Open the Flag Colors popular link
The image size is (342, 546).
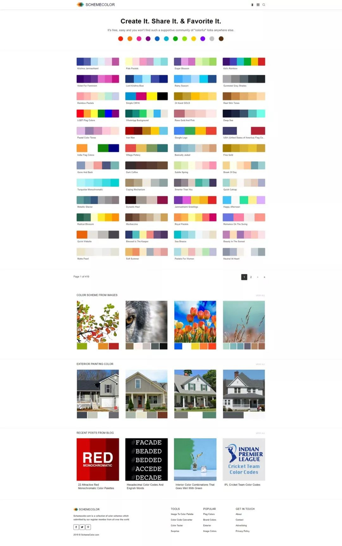pos(209,514)
